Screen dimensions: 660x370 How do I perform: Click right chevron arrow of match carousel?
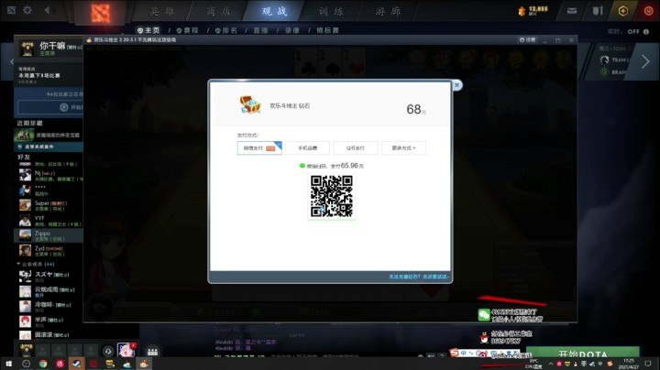point(645,61)
